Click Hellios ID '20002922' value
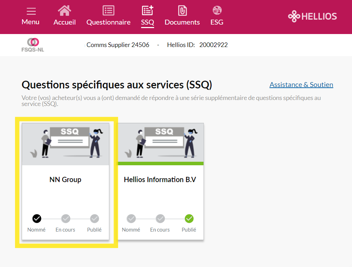The width and height of the screenshot is (352, 267). click(214, 45)
